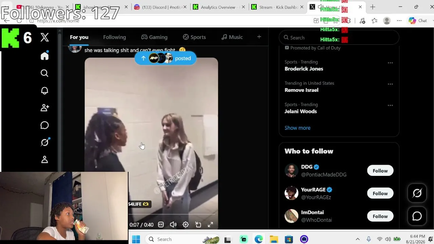Open the Edge favorites star icon
Viewport: 434px width, 244px height.
click(374, 21)
